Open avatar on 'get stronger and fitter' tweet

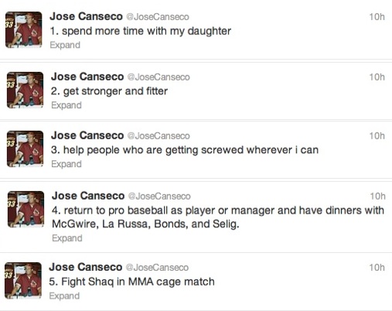[25, 90]
